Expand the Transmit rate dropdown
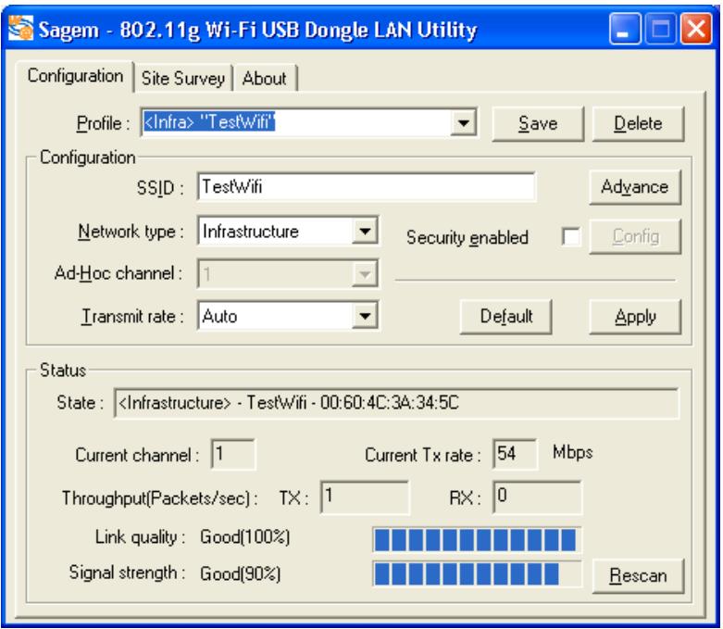This screenshot has width=723, height=629. [x=365, y=316]
